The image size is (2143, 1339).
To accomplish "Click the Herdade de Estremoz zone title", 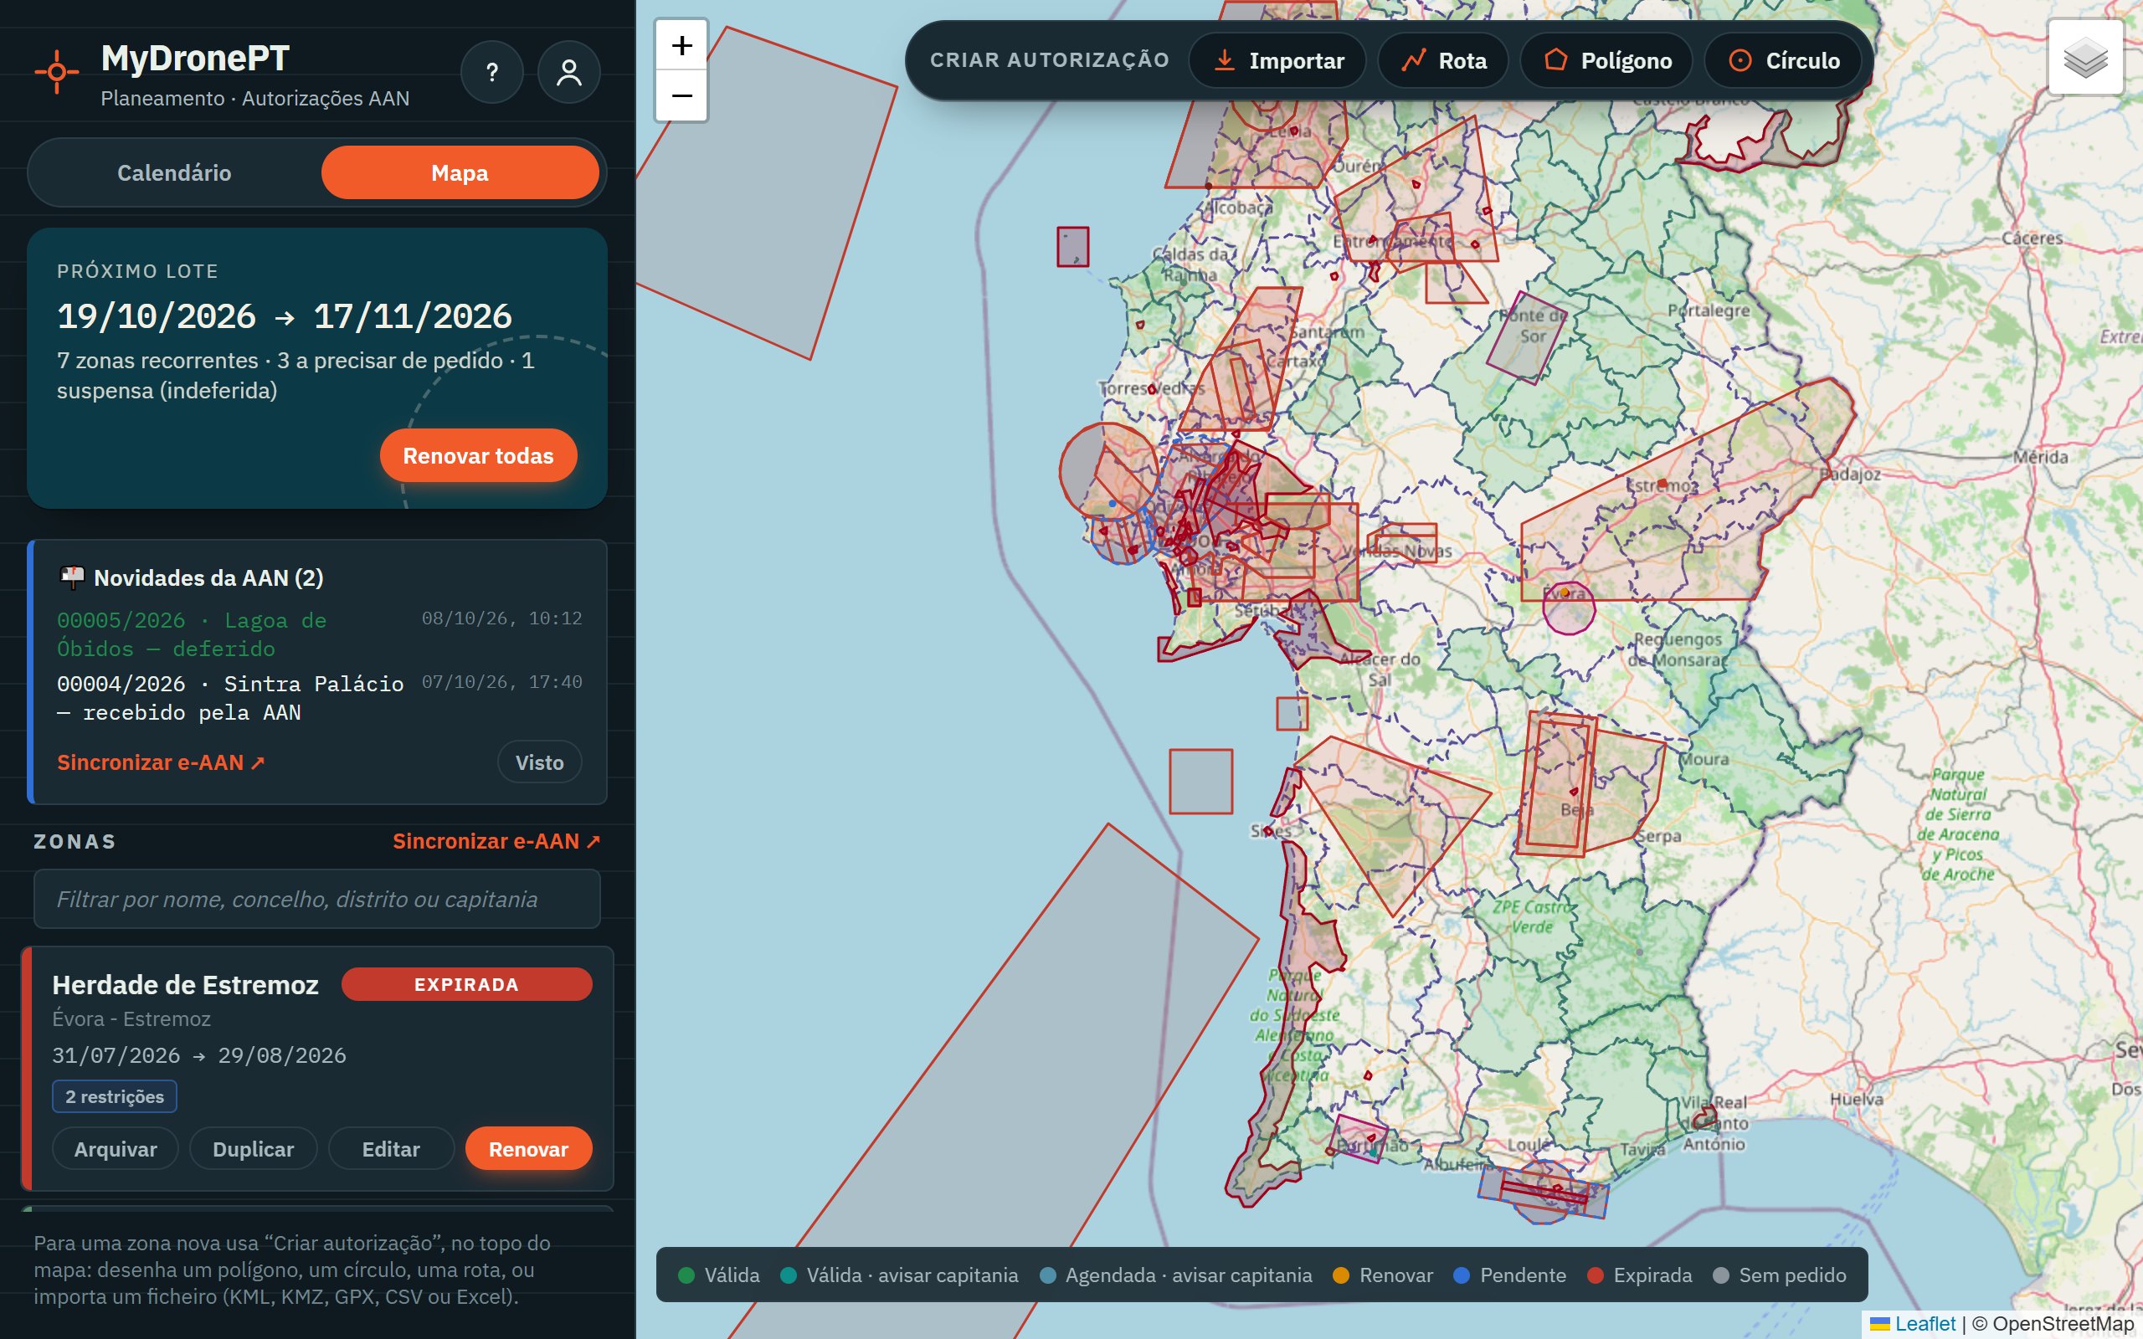I will 185,985.
